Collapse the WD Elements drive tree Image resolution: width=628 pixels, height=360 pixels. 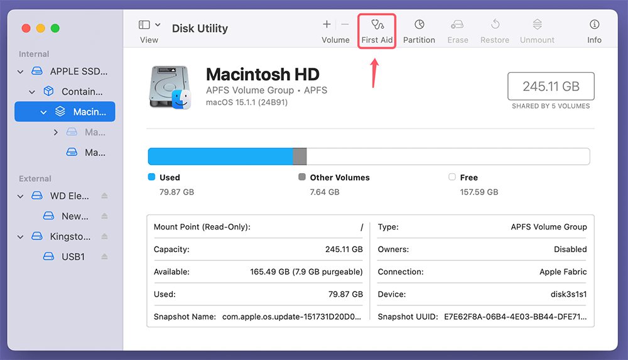point(21,196)
